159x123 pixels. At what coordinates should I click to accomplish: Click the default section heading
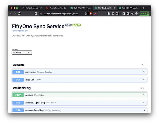click(19, 65)
